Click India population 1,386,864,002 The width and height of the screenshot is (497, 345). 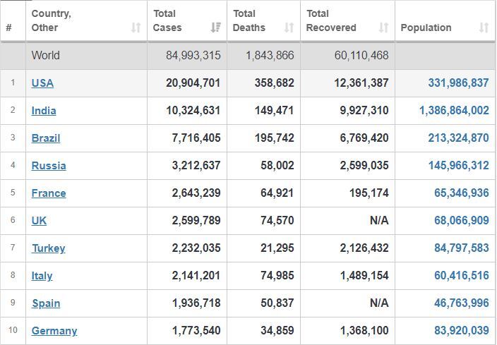coord(454,111)
